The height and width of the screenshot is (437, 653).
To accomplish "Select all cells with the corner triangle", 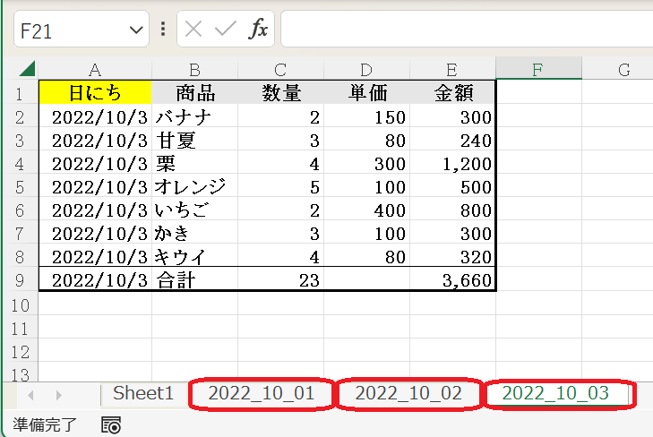I will click(27, 69).
